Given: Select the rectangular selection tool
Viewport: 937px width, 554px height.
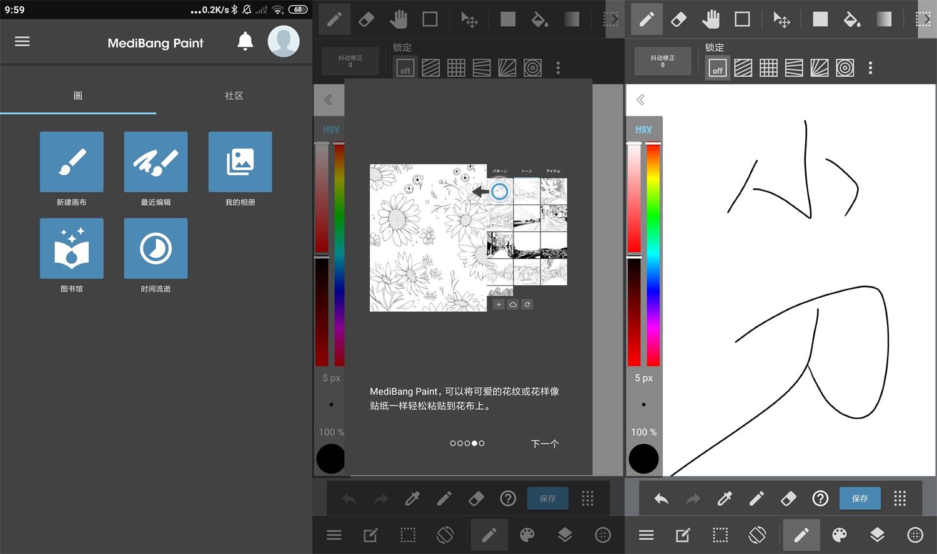Looking at the screenshot, I should 720,535.
